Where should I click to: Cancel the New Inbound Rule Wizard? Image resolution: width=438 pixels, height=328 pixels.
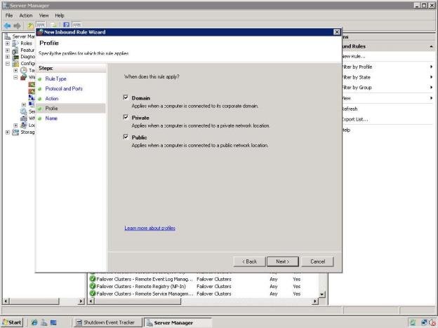(317, 261)
